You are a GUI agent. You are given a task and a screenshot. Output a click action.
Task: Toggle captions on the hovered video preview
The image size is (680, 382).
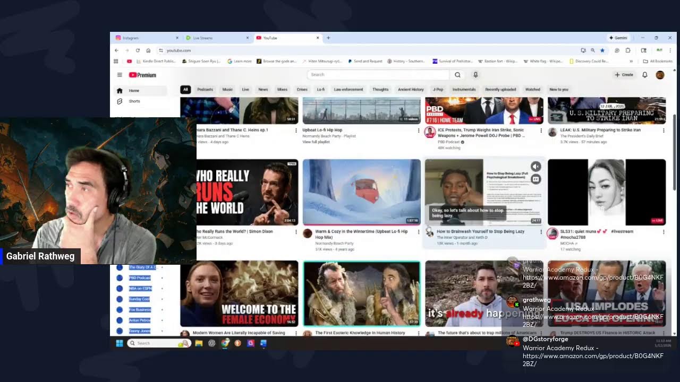pyautogui.click(x=535, y=179)
